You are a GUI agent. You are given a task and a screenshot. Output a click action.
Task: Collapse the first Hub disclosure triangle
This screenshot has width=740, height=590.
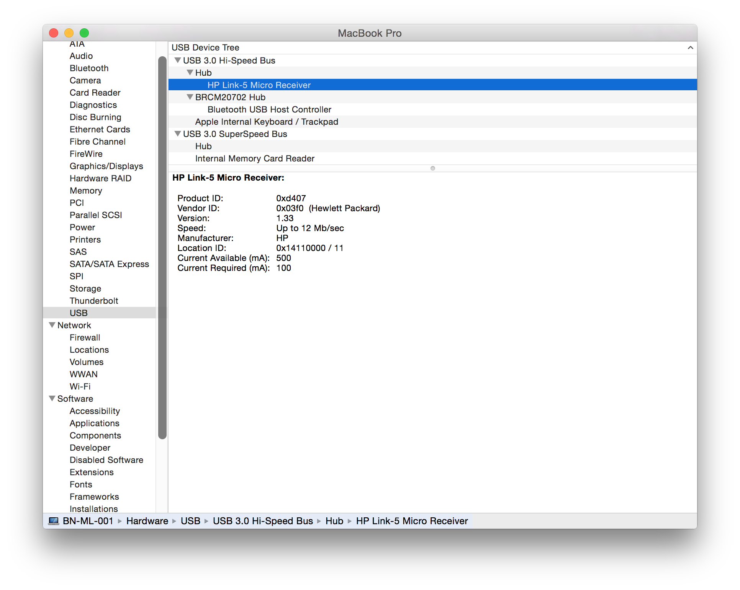coord(190,73)
